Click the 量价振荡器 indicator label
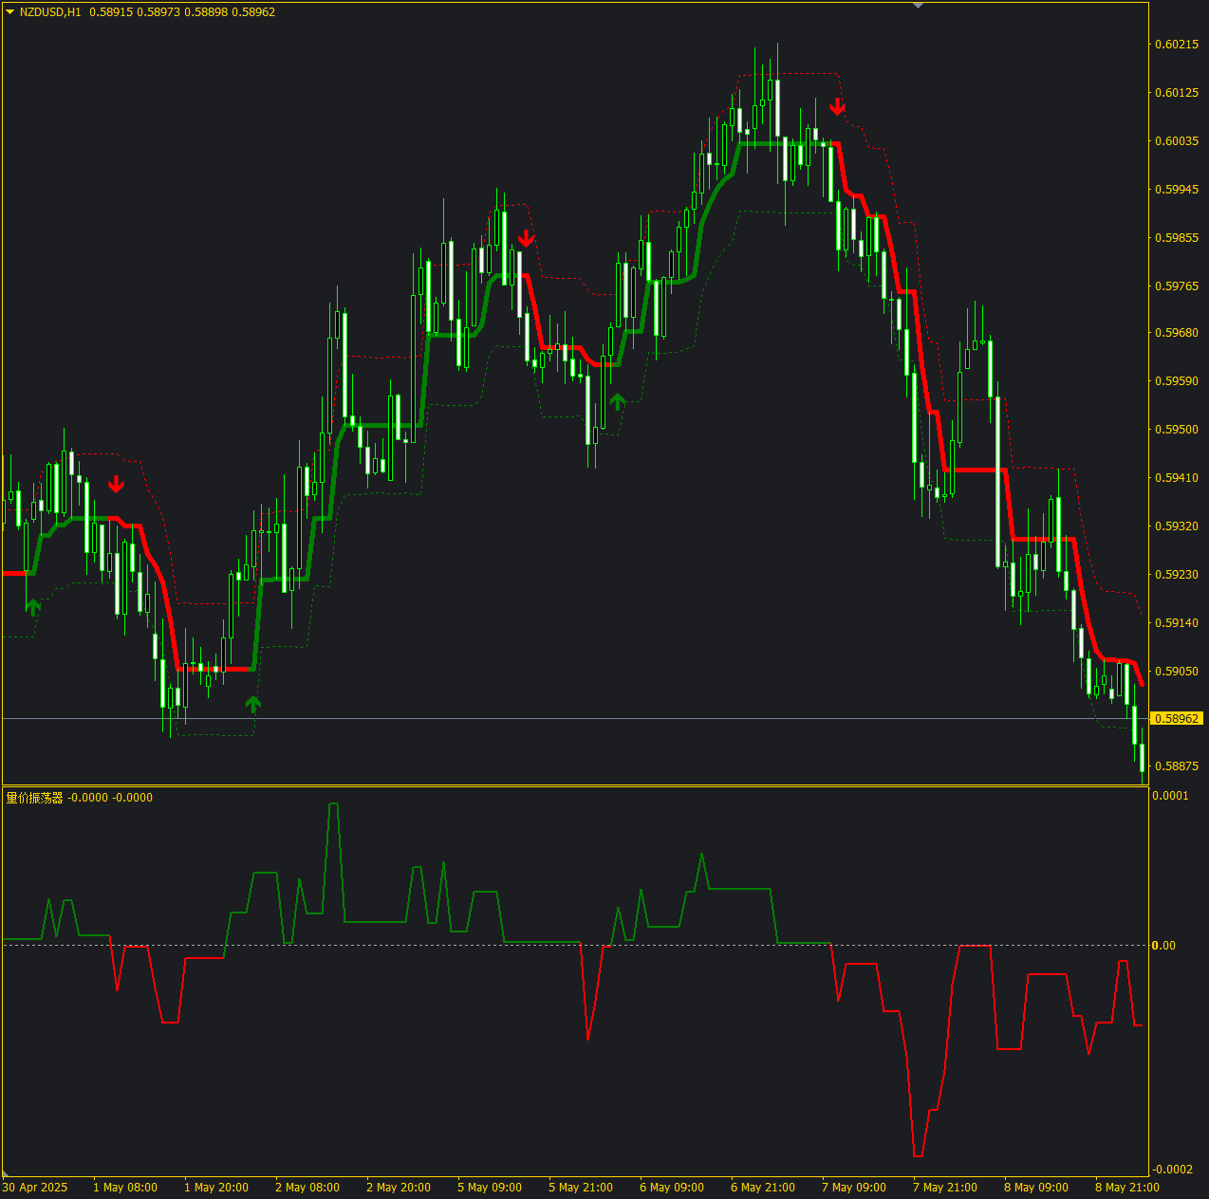The image size is (1209, 1199). tap(34, 798)
